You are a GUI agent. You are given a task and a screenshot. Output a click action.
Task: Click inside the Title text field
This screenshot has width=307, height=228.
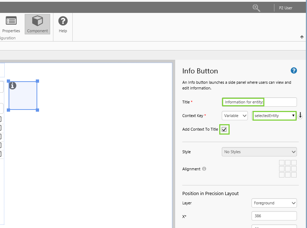tap(259, 102)
